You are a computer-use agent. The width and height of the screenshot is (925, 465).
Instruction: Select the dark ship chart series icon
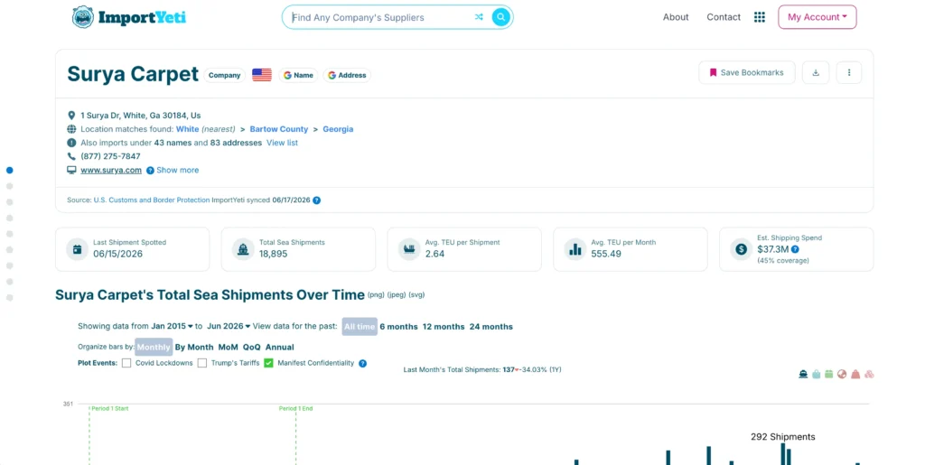click(x=803, y=374)
